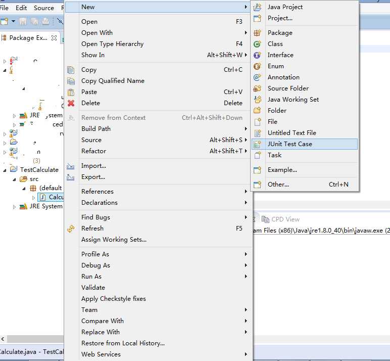This screenshot has height=361, width=390.
Task: Click the Print toolbar icon
Action: click(x=45, y=21)
